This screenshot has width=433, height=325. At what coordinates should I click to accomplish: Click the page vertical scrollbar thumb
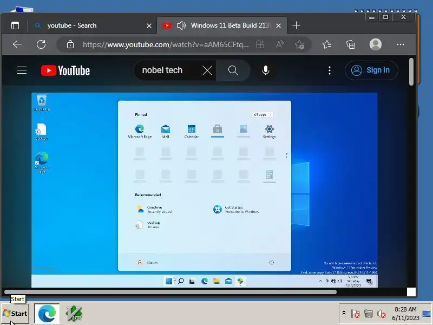pyautogui.click(x=411, y=72)
